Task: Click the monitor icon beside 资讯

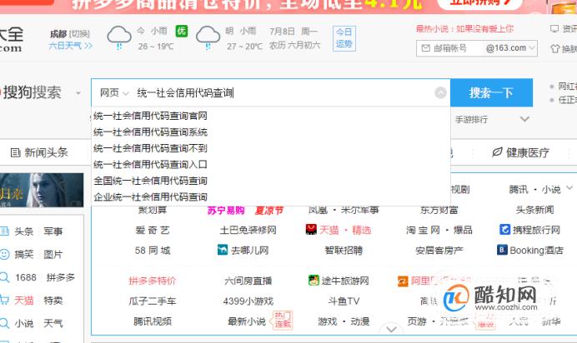Action: pyautogui.click(x=554, y=28)
